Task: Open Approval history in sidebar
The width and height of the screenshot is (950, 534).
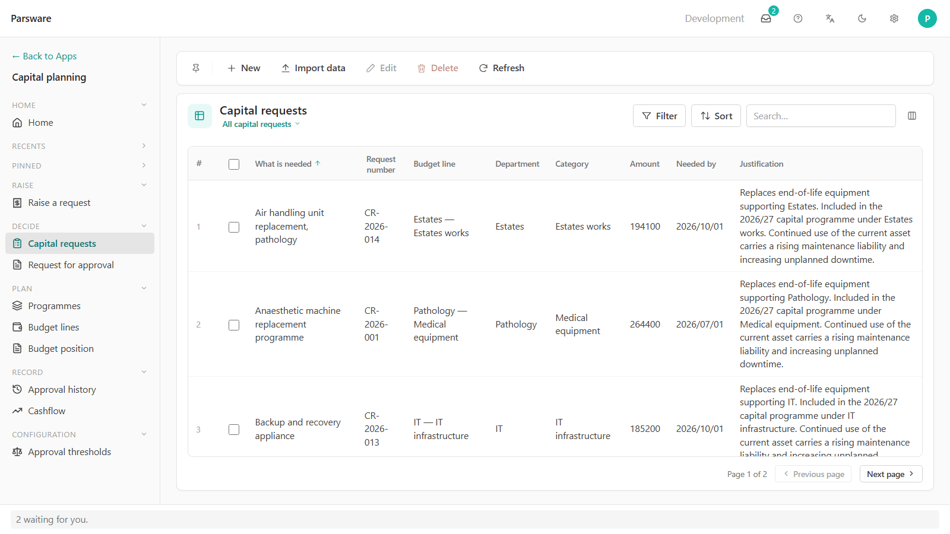Action: pos(80,390)
